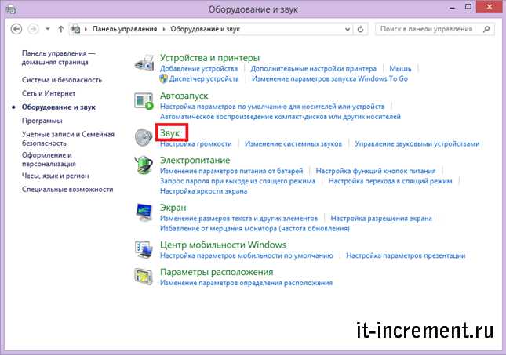Refresh the Control Panel view
Image resolution: width=506 pixels, height=355 pixels.
click(x=360, y=29)
